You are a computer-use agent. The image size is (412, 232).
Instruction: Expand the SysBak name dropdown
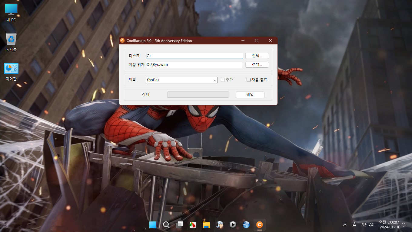[215, 80]
